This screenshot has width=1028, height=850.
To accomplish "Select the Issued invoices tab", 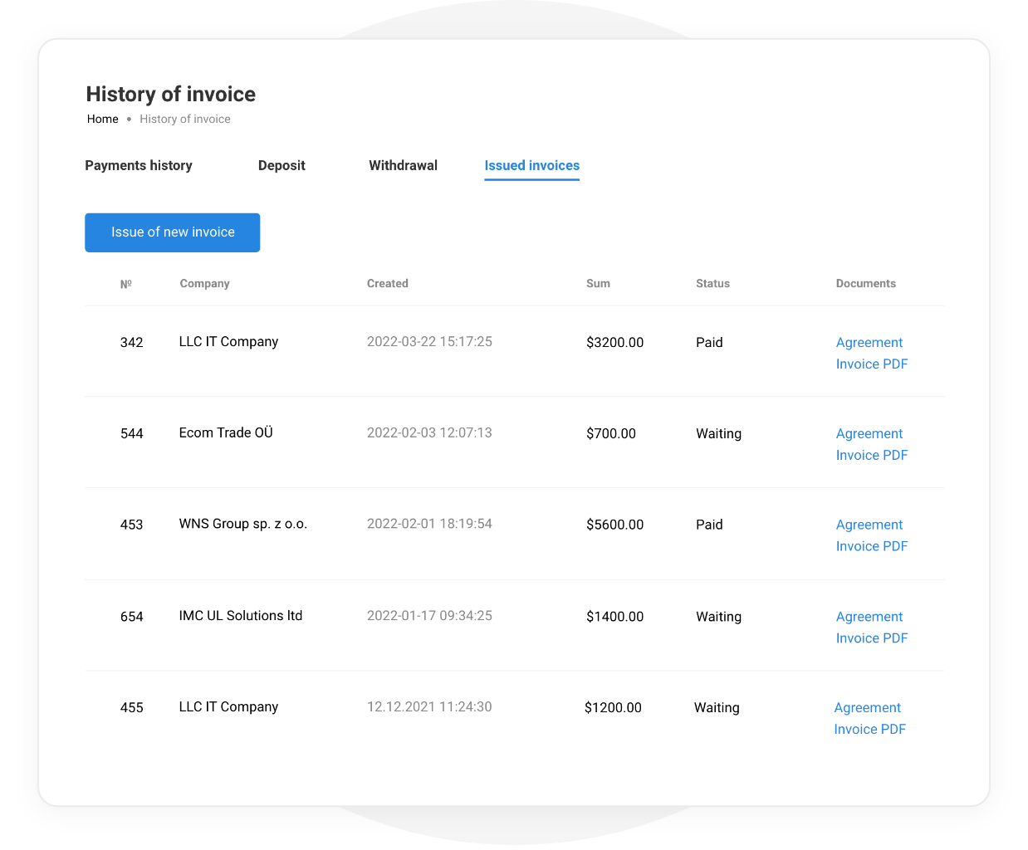I will pos(531,165).
